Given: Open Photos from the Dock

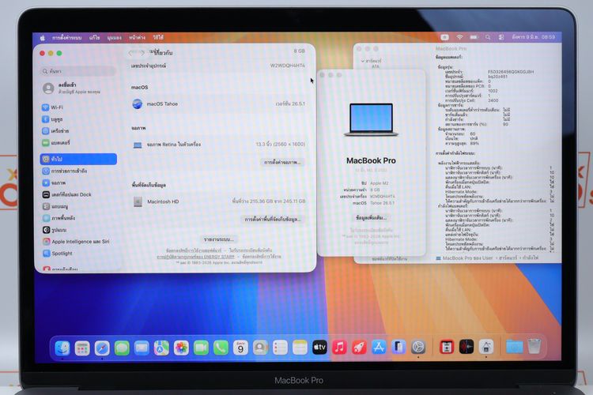Looking at the screenshot, I should [181, 348].
